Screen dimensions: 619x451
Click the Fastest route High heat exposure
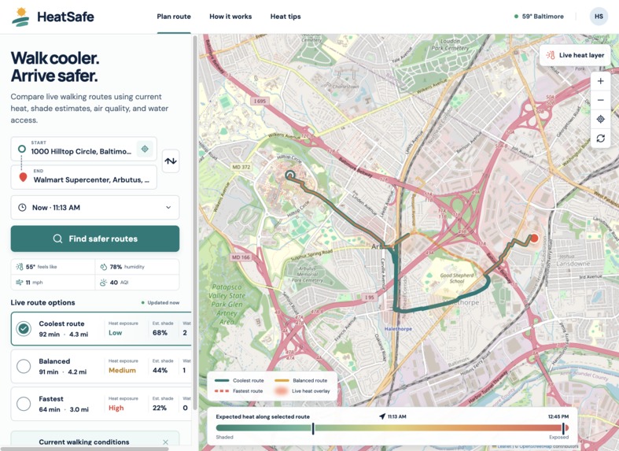click(x=116, y=408)
